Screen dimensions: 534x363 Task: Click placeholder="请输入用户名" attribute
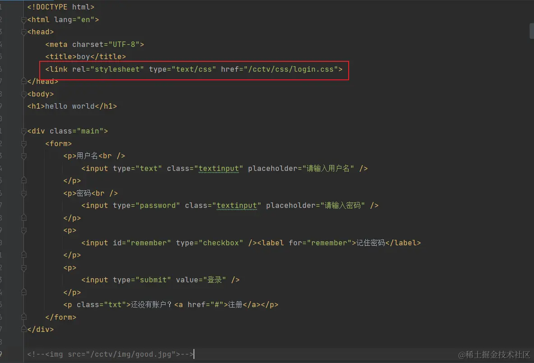pyautogui.click(x=301, y=168)
